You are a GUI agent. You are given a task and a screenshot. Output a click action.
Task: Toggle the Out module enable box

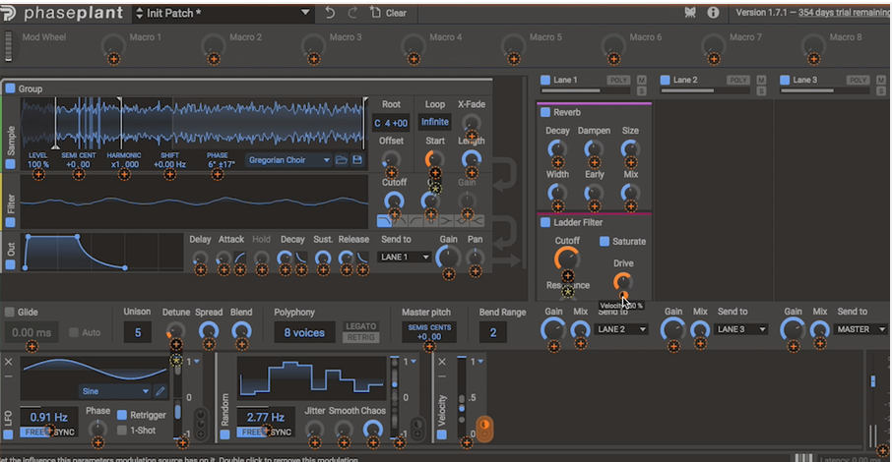[x=10, y=264]
